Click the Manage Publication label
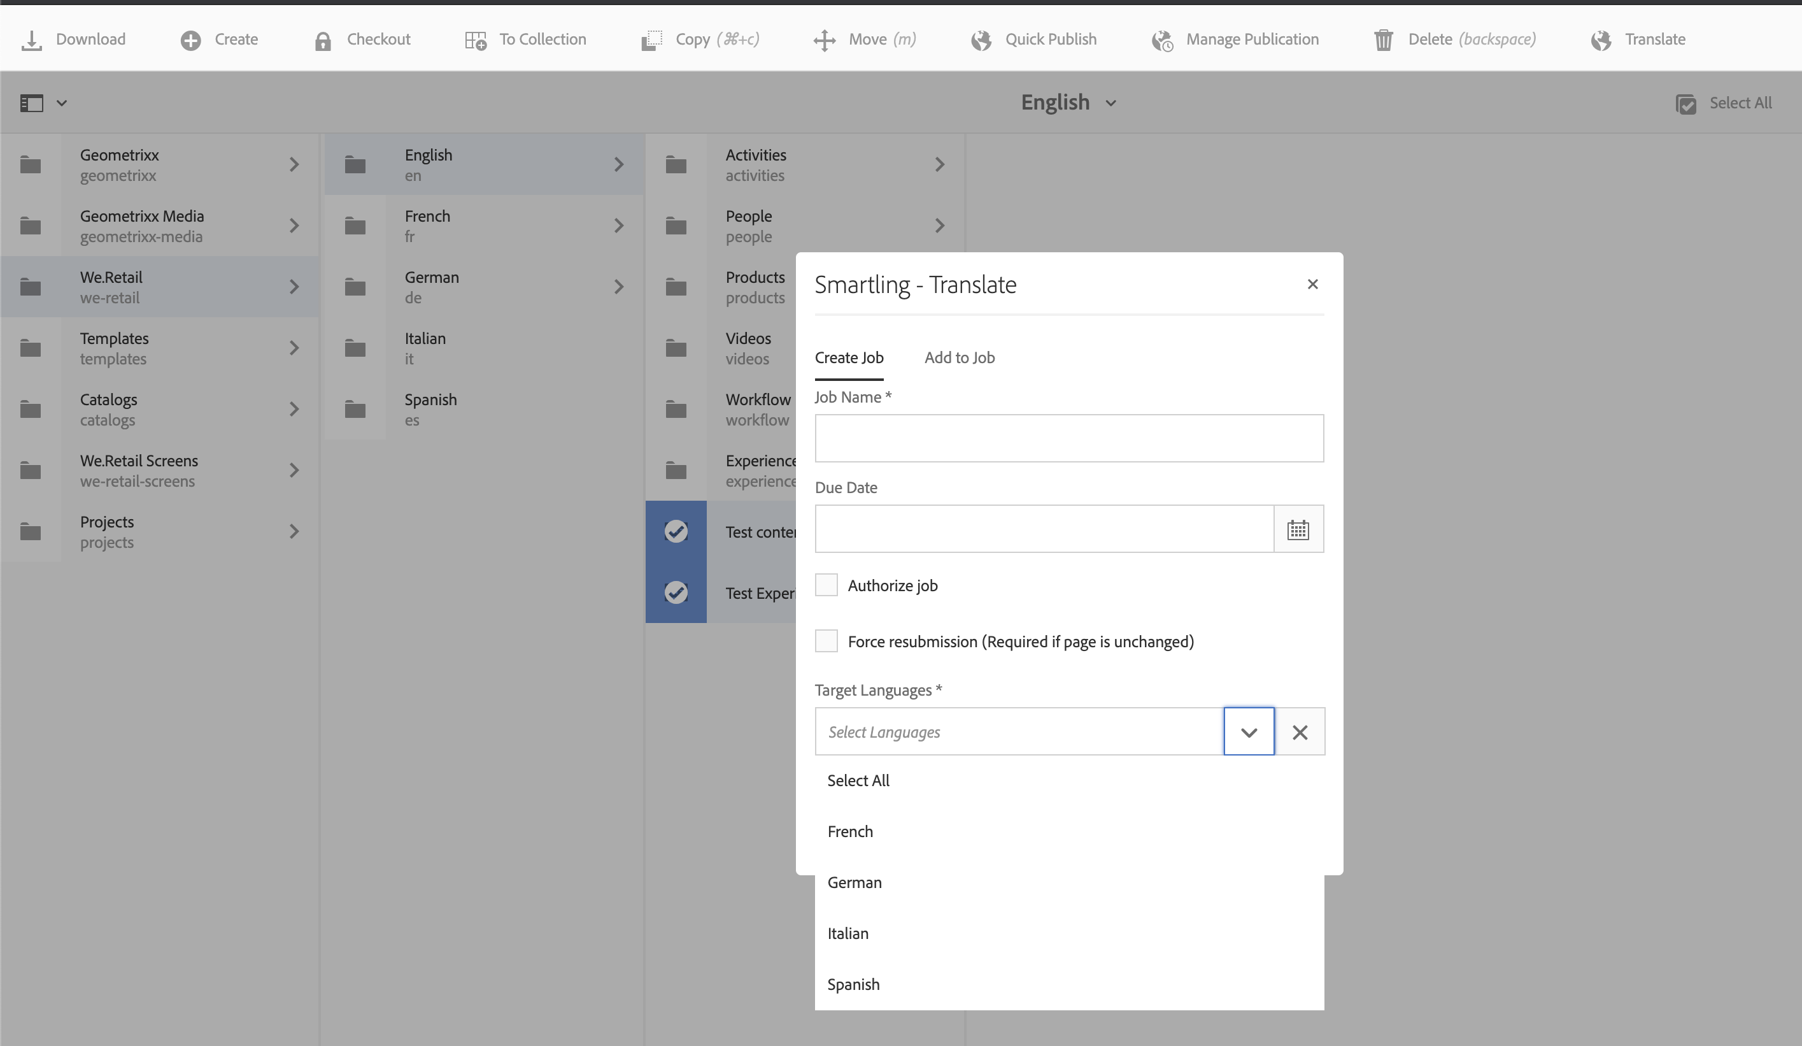Viewport: 1802px width, 1046px height. [x=1252, y=39]
